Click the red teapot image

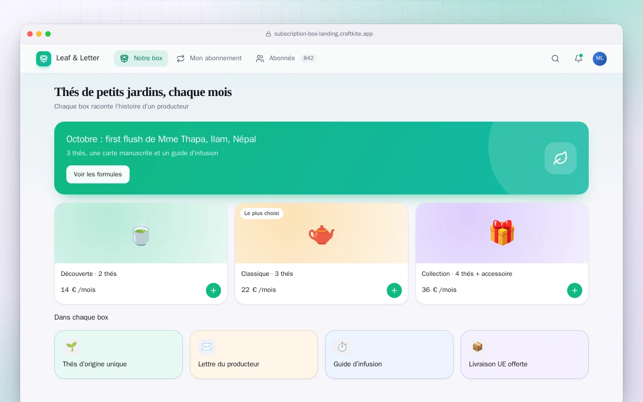tap(321, 234)
